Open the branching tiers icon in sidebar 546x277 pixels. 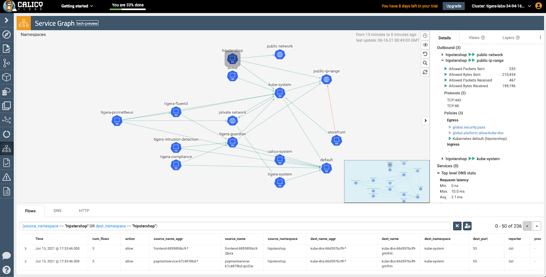pyautogui.click(x=6, y=63)
